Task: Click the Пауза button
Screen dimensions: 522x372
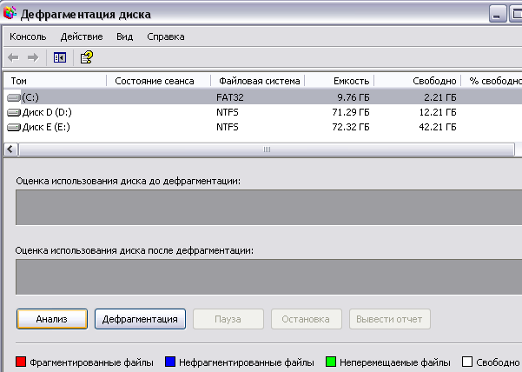Action: pyautogui.click(x=228, y=319)
